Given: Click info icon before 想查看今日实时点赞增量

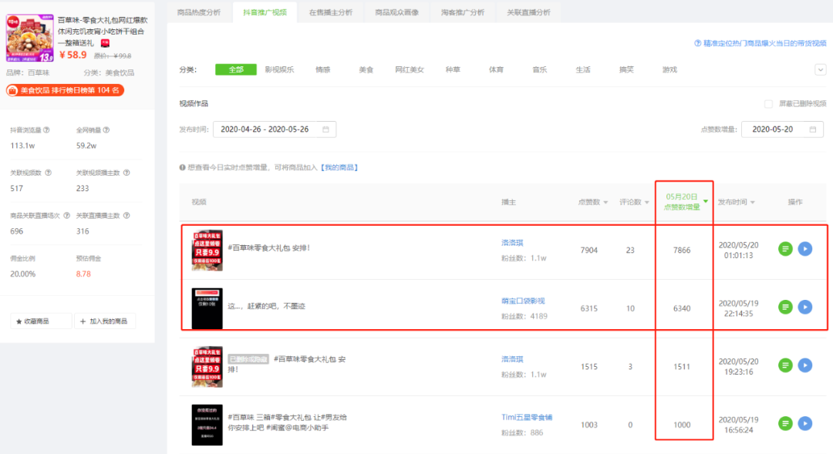Looking at the screenshot, I should coord(182,167).
